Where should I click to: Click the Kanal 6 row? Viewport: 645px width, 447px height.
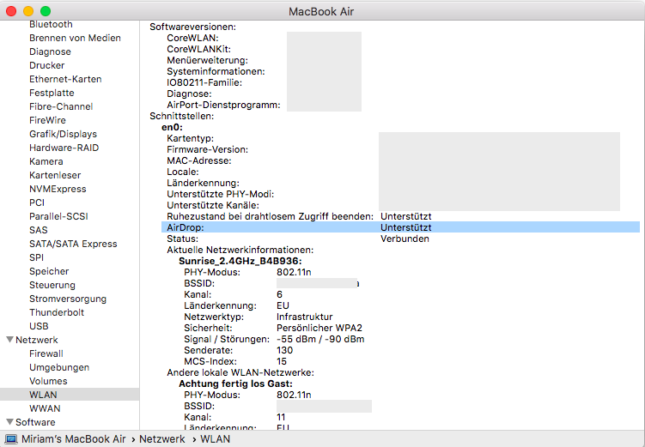pos(234,294)
